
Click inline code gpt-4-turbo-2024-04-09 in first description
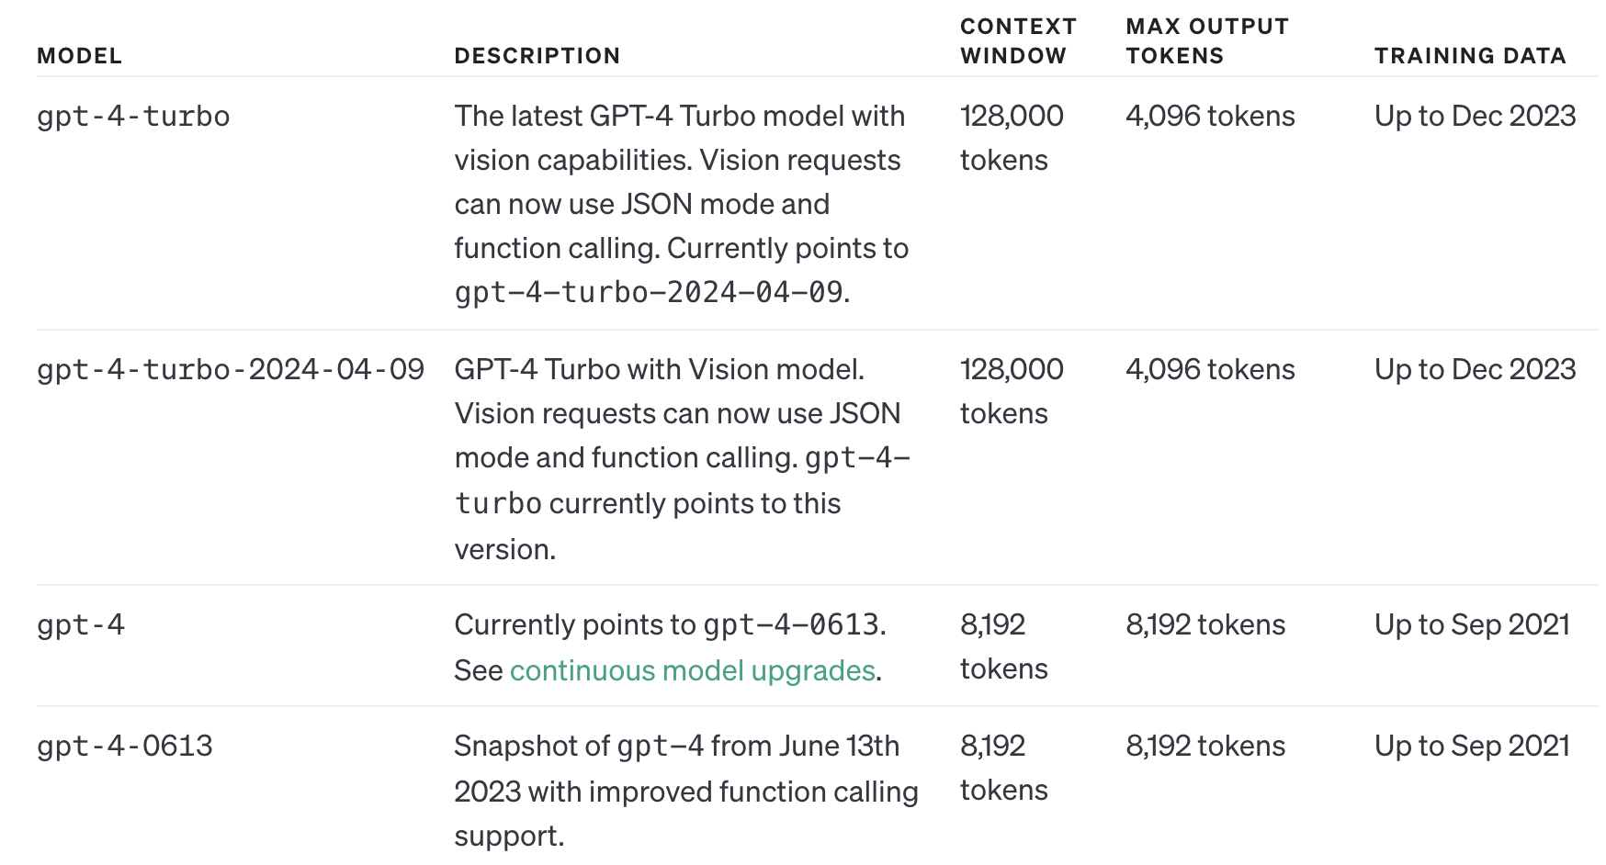point(649,293)
